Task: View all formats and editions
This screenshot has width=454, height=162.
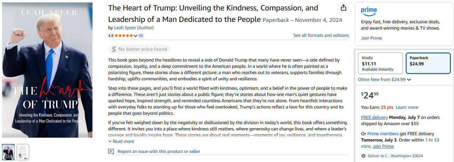Action: [x=321, y=35]
